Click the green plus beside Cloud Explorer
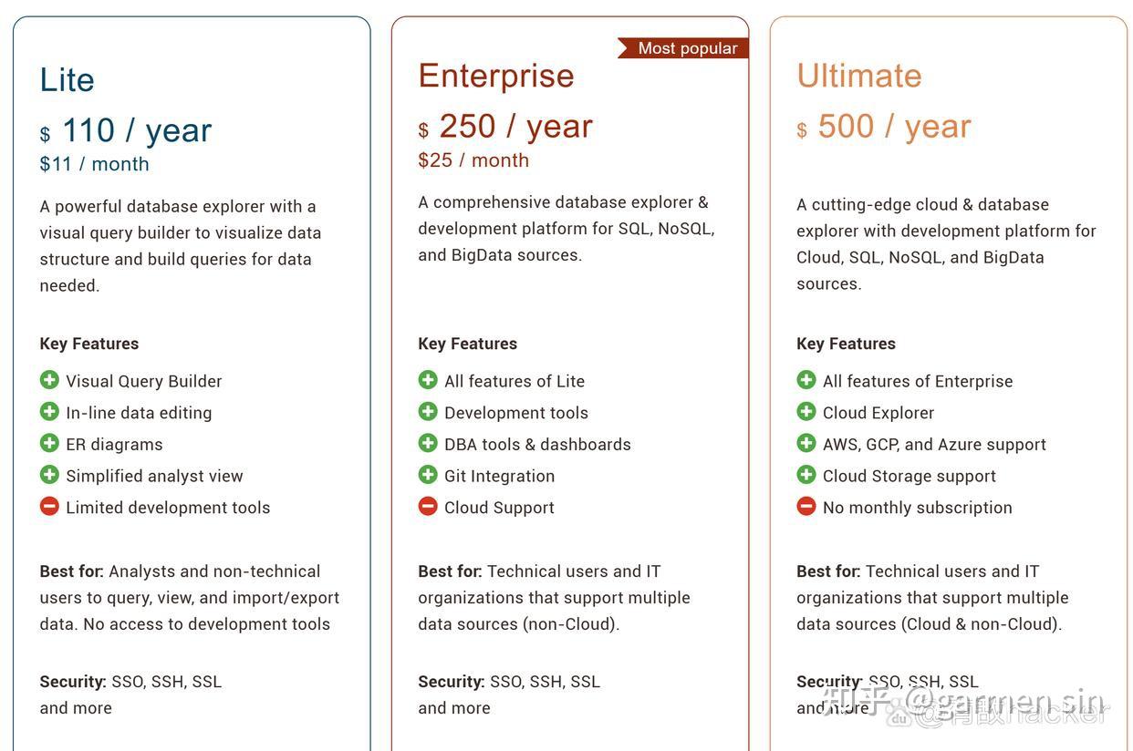Image resolution: width=1133 pixels, height=751 pixels. 806,412
